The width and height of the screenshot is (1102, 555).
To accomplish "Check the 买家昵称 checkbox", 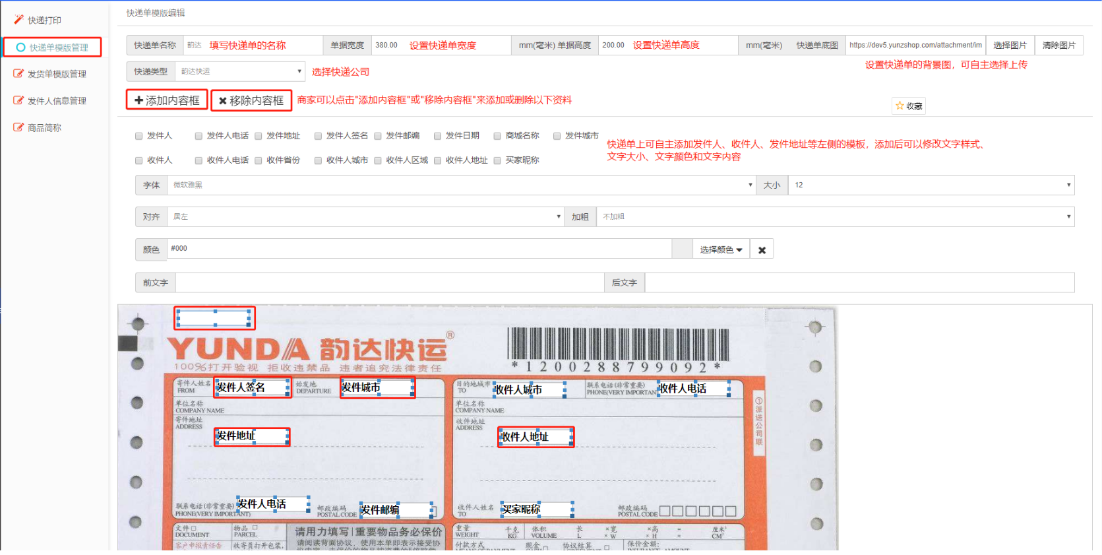I will tap(497, 160).
